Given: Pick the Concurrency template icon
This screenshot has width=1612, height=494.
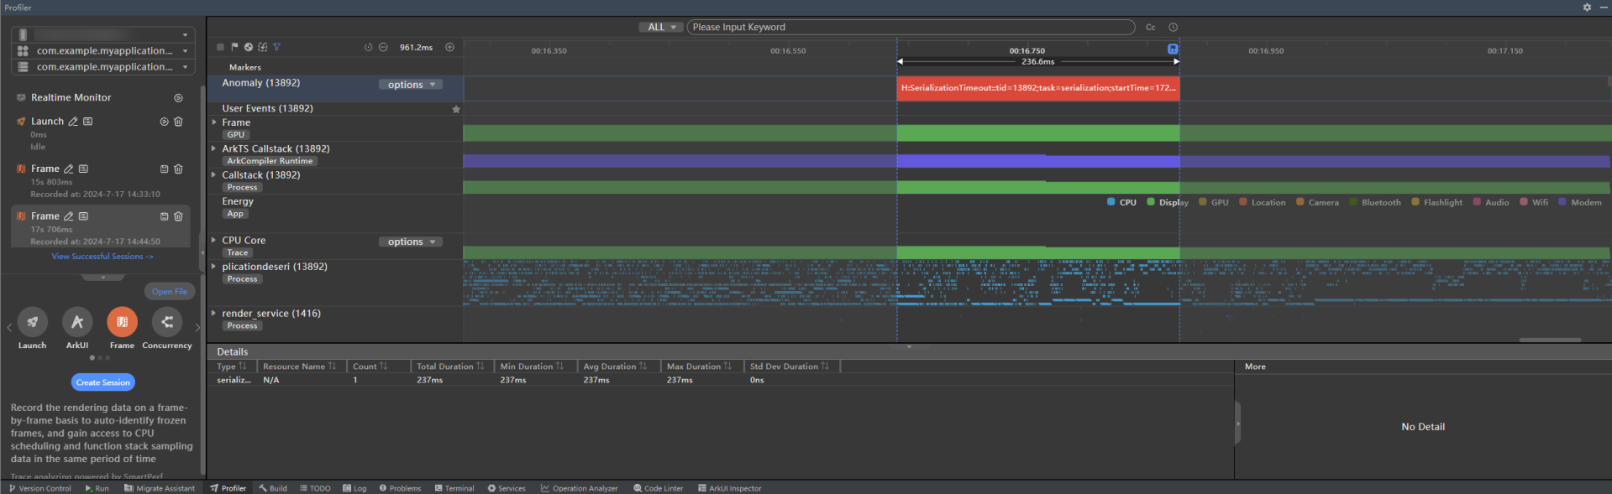Looking at the screenshot, I should pos(167,321).
